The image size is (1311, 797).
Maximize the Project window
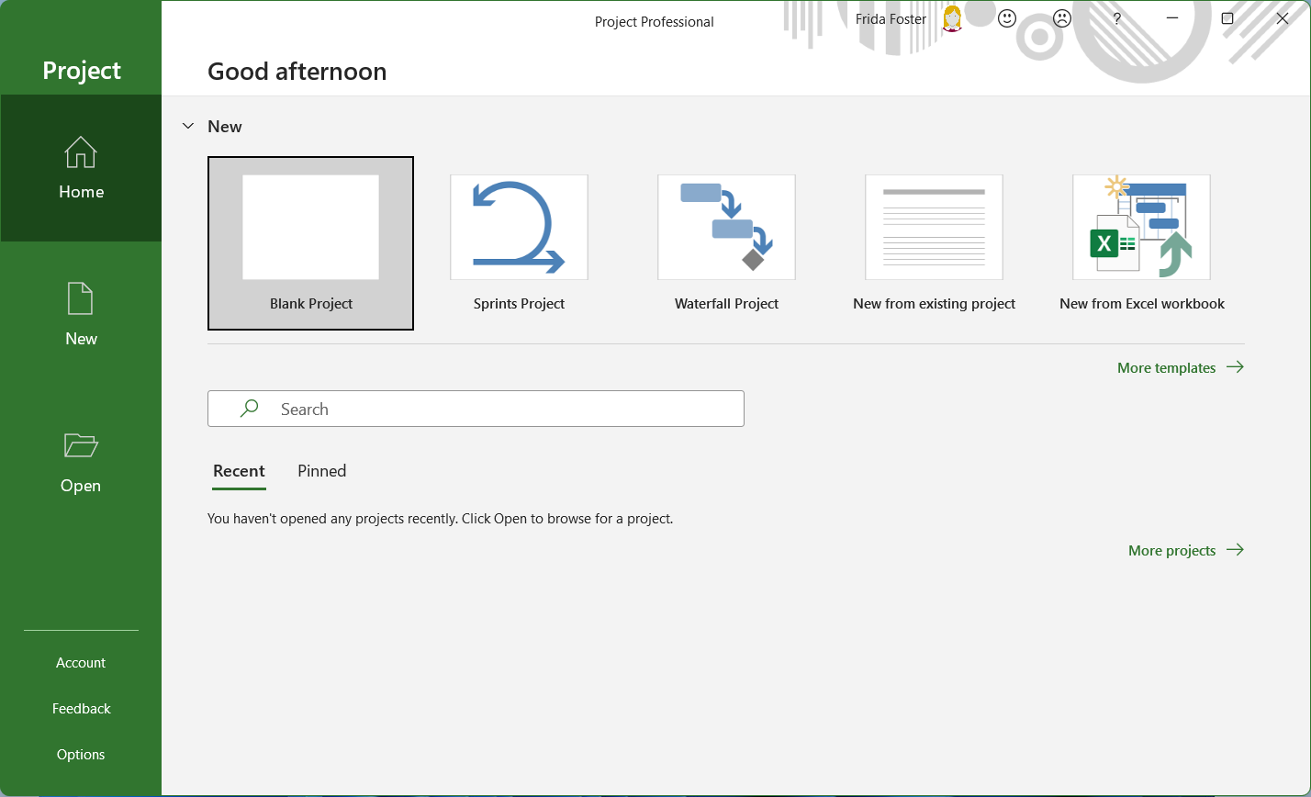pyautogui.click(x=1227, y=18)
